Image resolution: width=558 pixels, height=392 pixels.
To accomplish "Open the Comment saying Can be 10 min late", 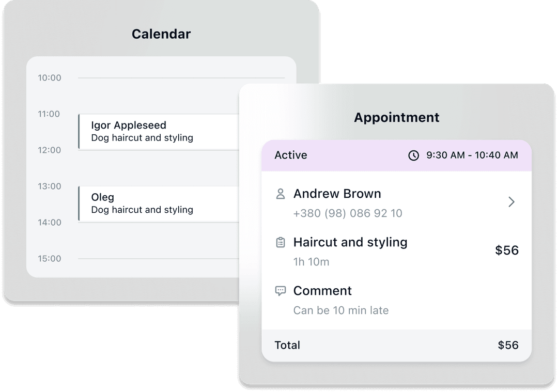I will point(342,310).
